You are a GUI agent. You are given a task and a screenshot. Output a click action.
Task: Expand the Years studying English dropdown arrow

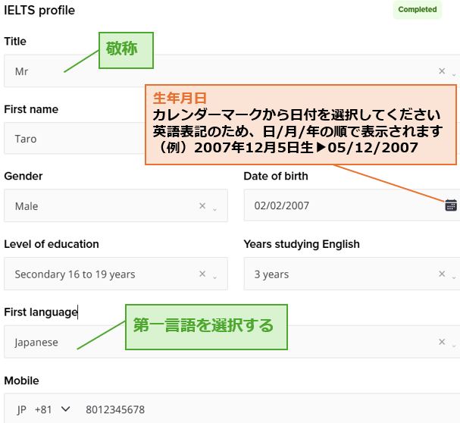tap(454, 277)
